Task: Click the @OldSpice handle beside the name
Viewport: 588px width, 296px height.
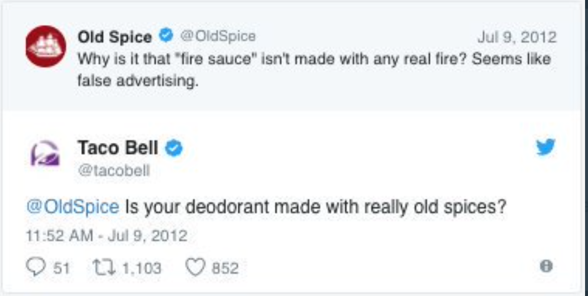Action: (218, 36)
